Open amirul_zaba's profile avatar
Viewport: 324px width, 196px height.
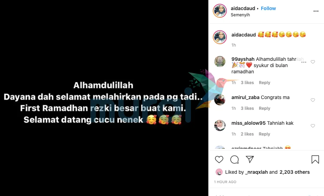click(x=219, y=100)
